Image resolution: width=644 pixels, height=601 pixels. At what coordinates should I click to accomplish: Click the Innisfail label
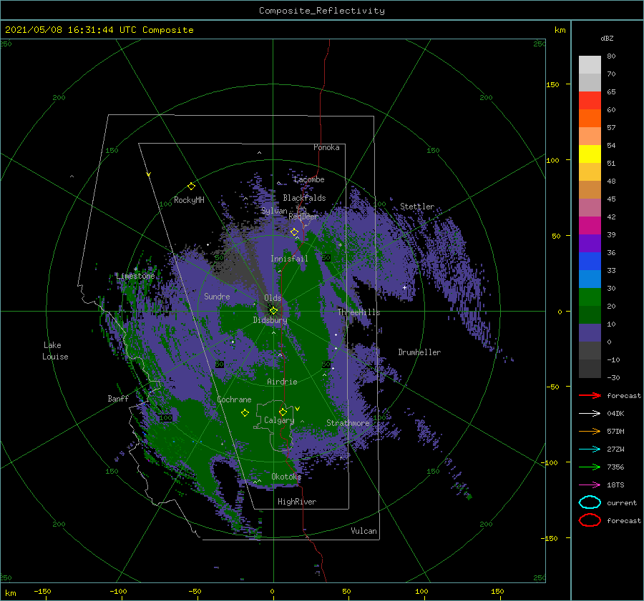(289, 259)
